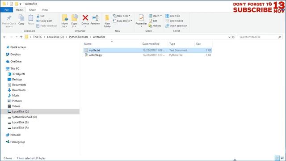286x161 pixels.
Task: Cut the selected file
Action: [41, 16]
